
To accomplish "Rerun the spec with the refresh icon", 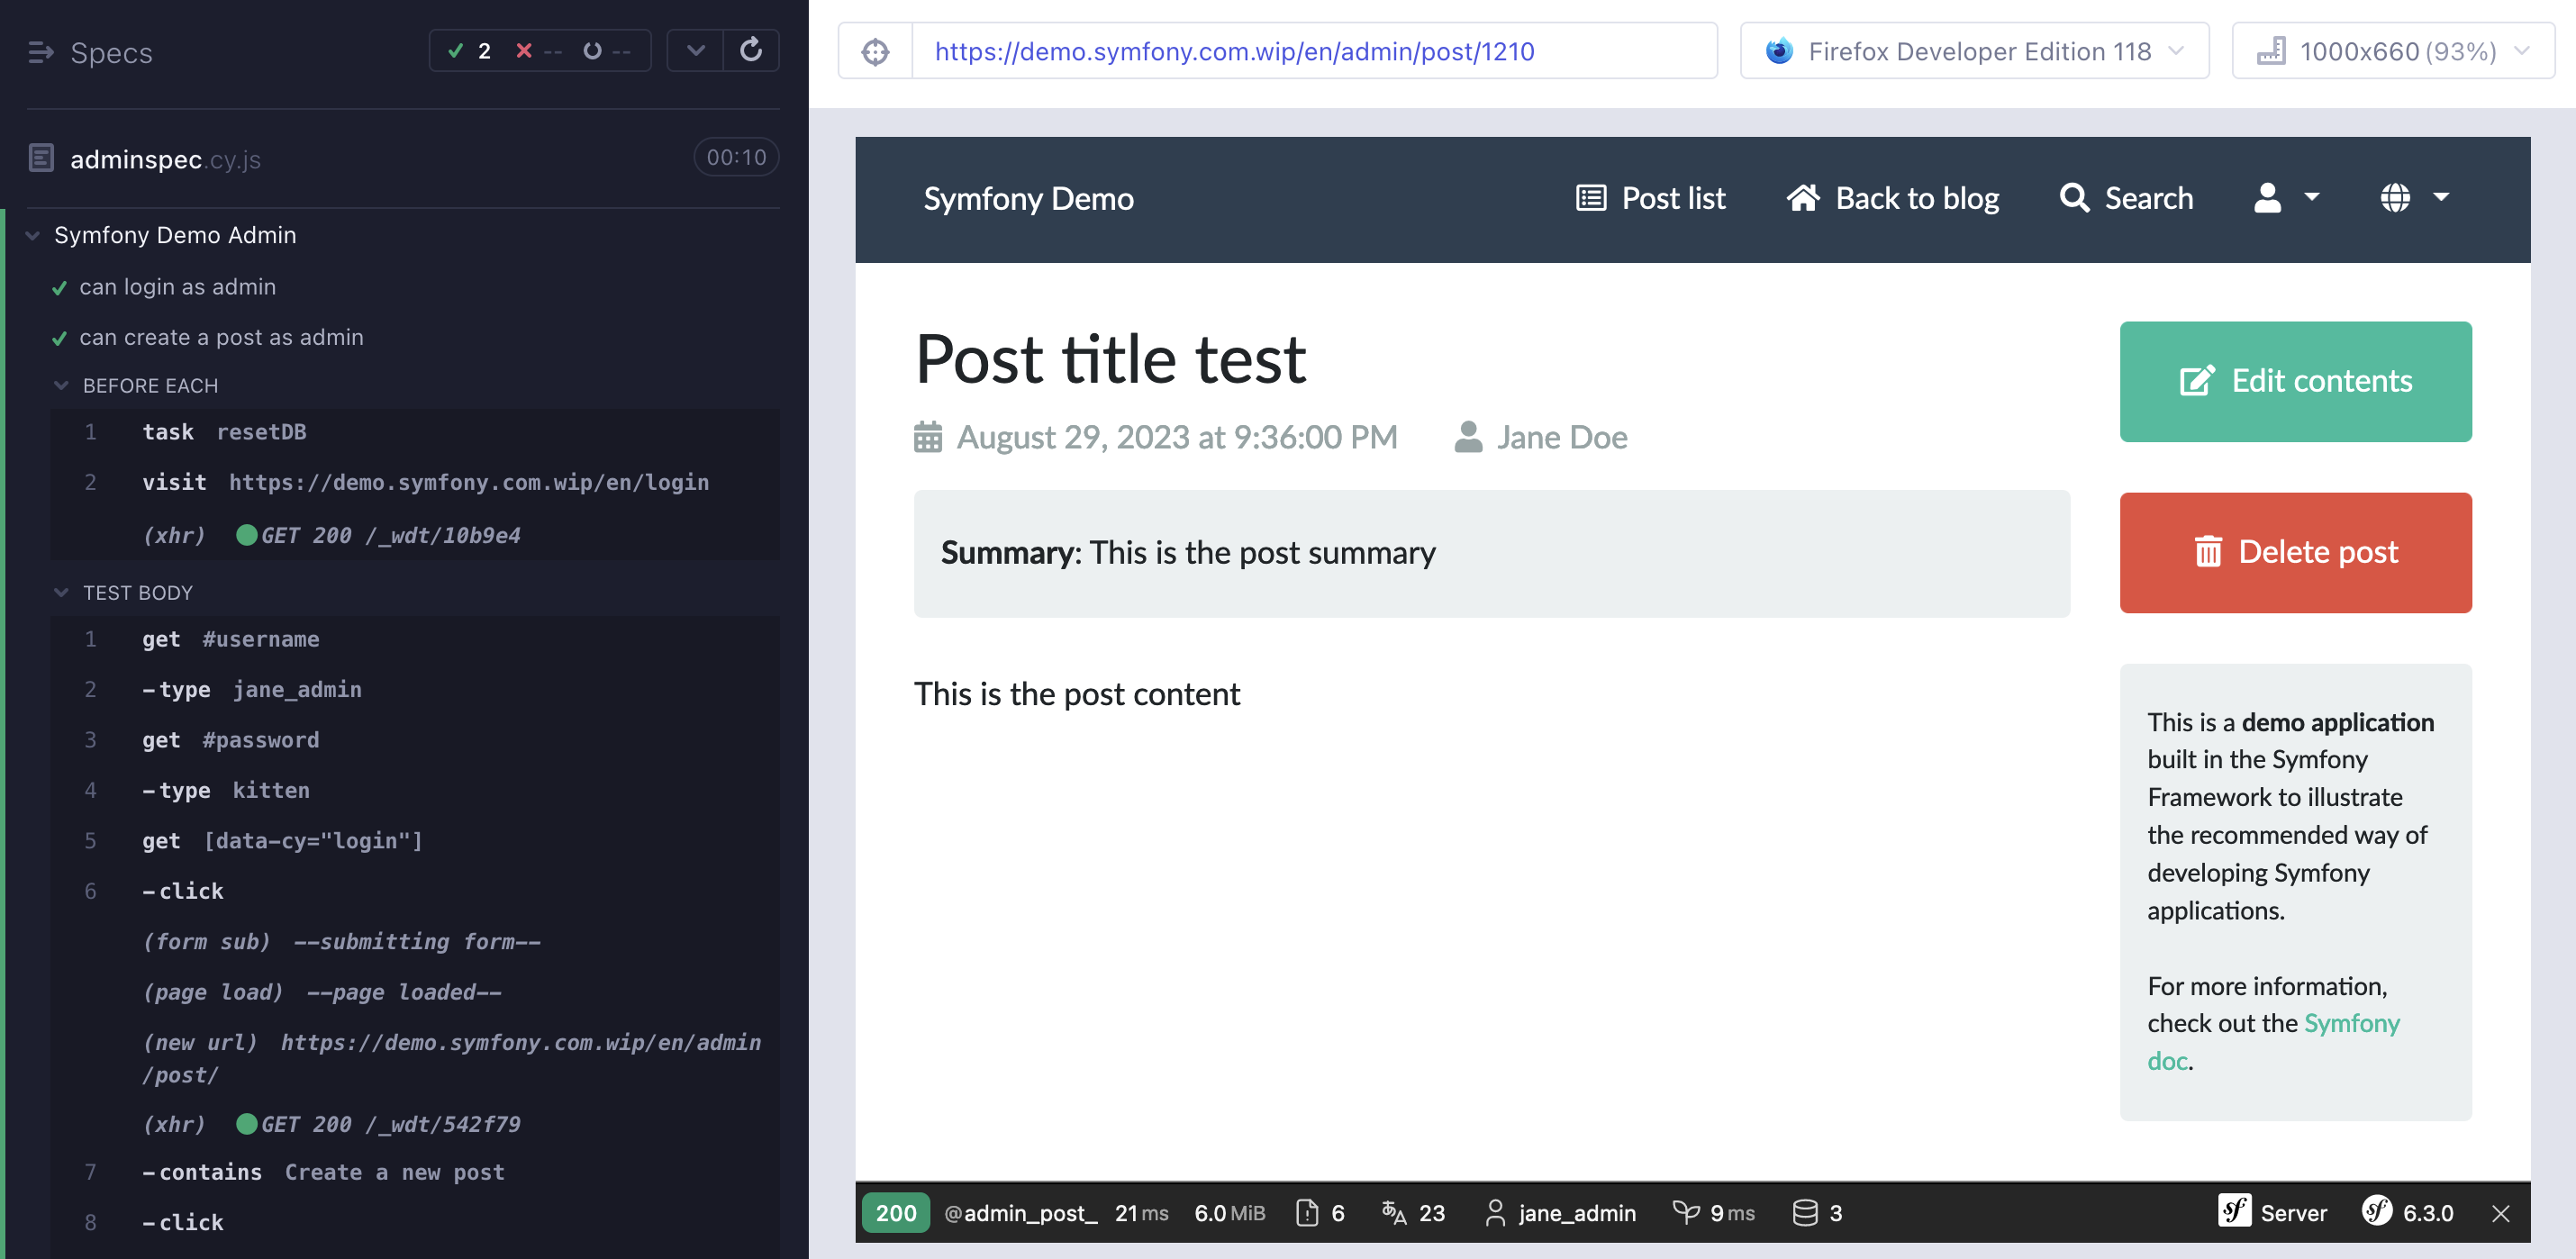I will click(753, 50).
